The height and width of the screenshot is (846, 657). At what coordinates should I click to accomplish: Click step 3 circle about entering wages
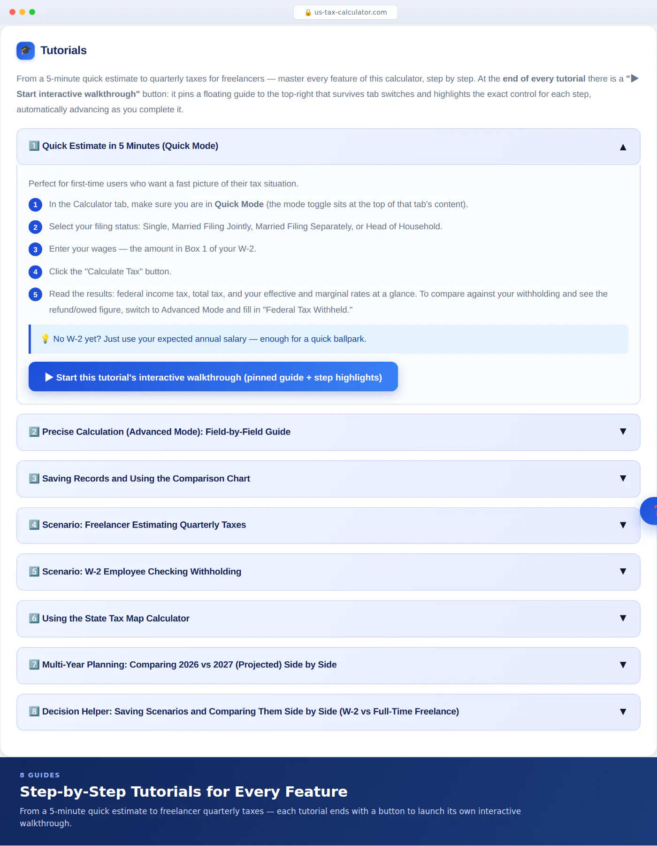pyautogui.click(x=35, y=249)
